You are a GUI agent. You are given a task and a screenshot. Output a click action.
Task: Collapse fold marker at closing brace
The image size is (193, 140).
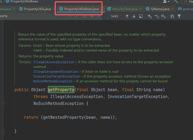[x=3, y=131]
